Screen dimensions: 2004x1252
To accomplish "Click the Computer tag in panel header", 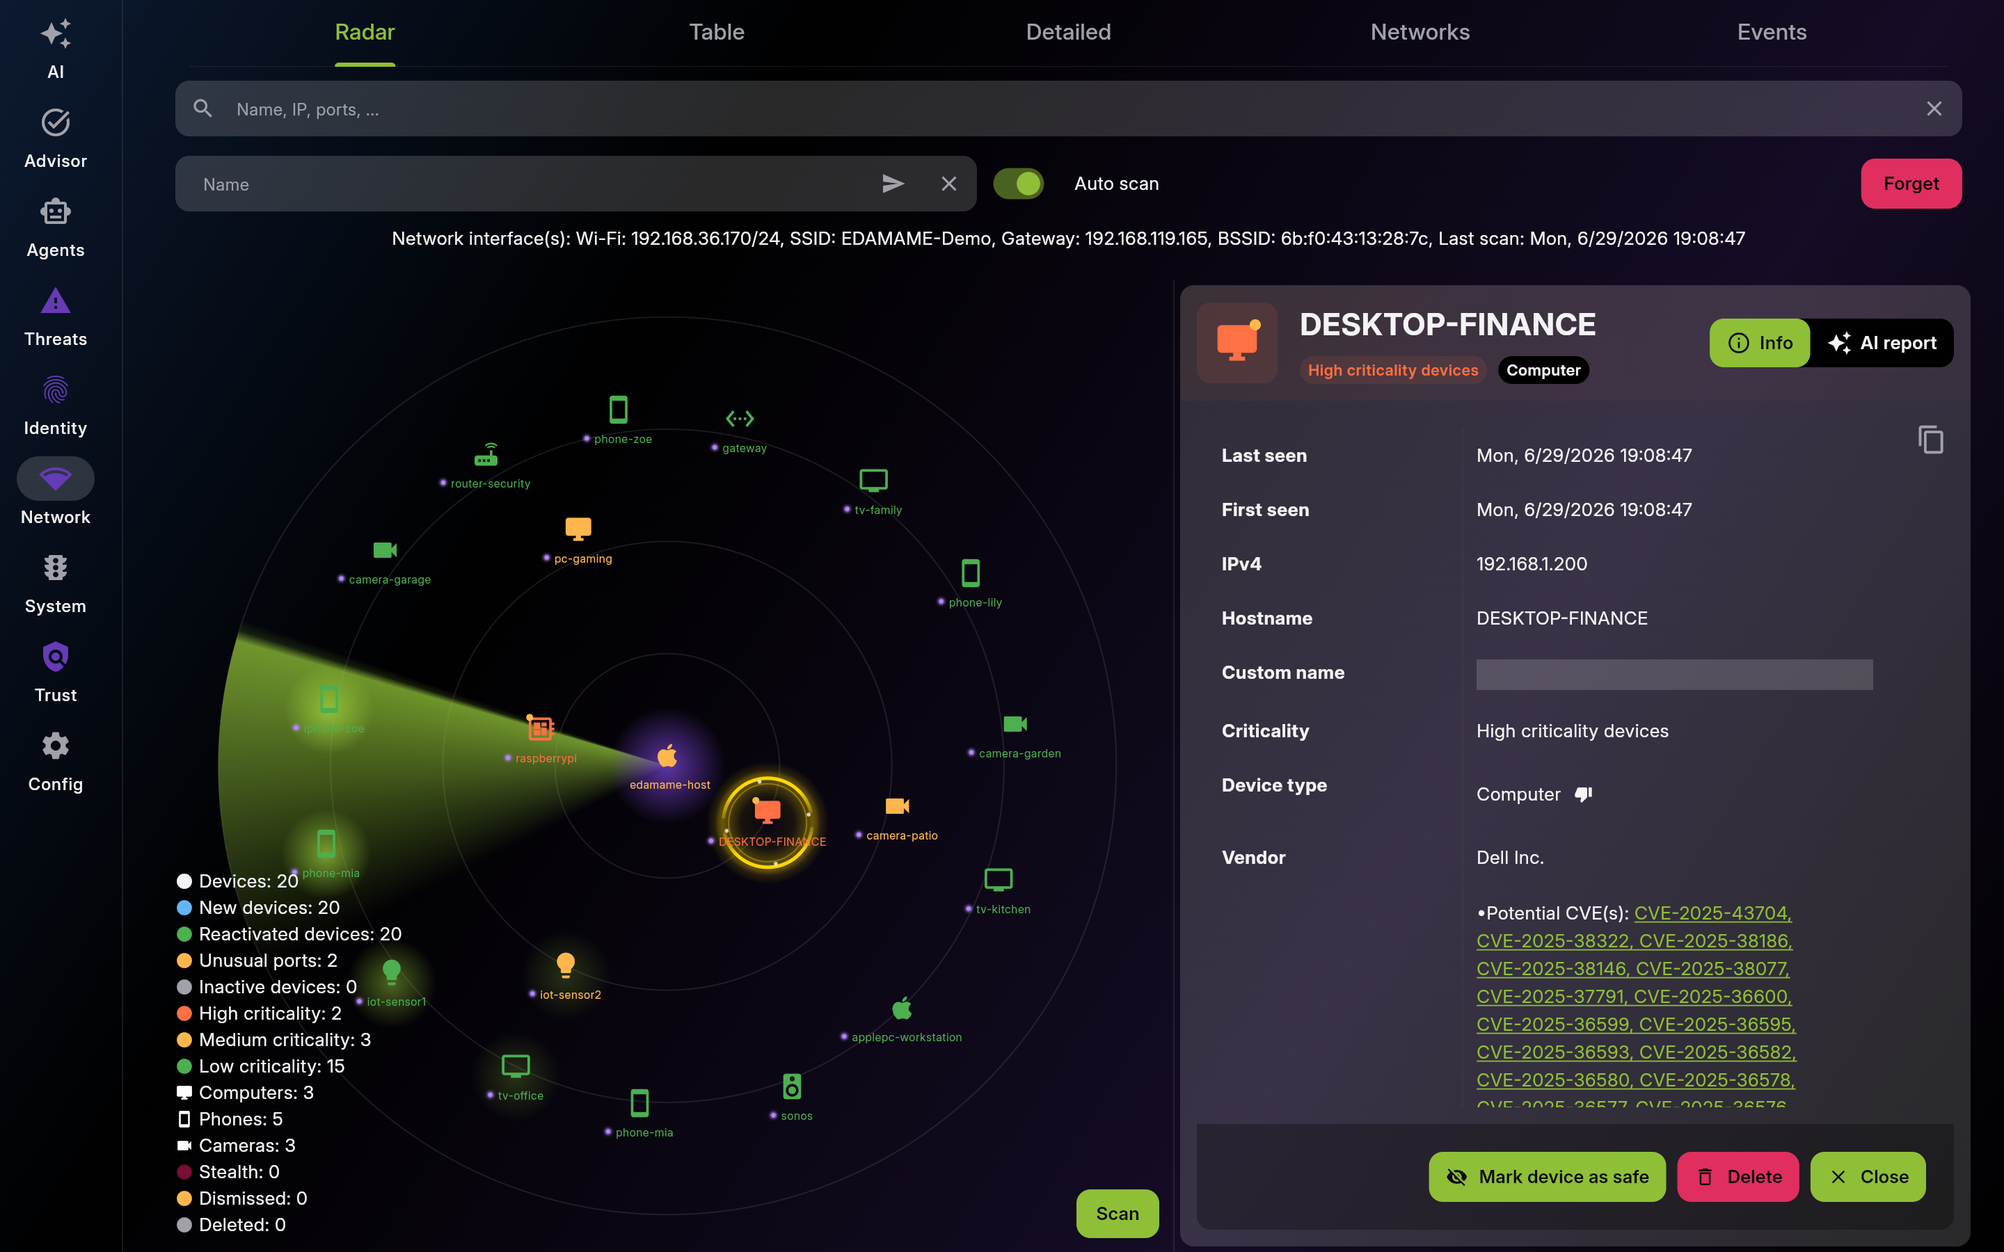I will (1543, 370).
